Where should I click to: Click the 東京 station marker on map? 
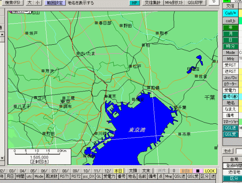point(106,96)
